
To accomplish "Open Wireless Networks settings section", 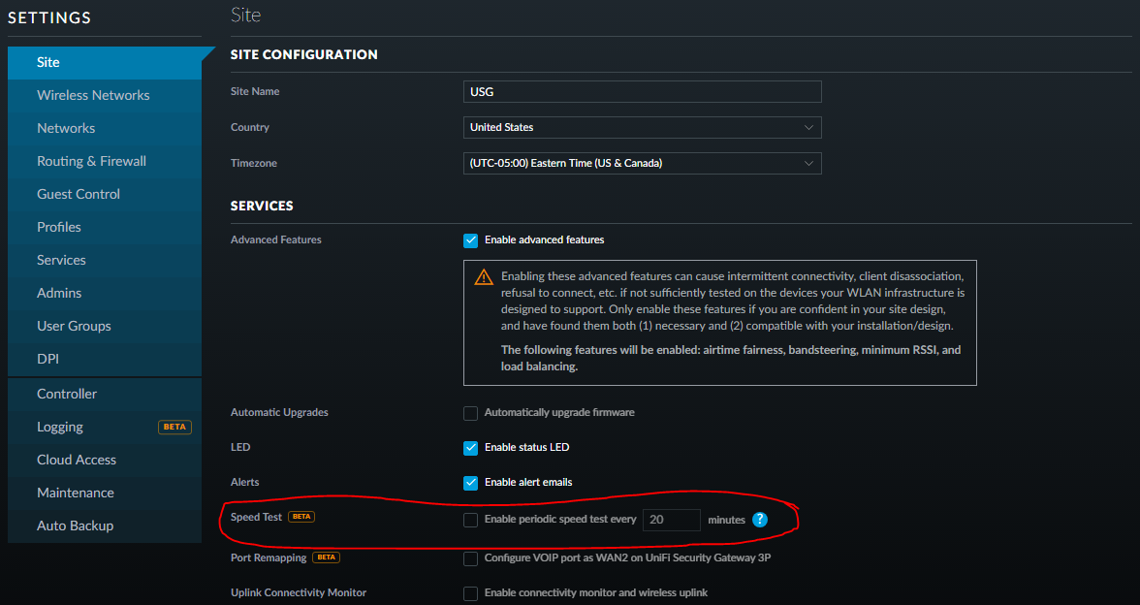I will (93, 95).
